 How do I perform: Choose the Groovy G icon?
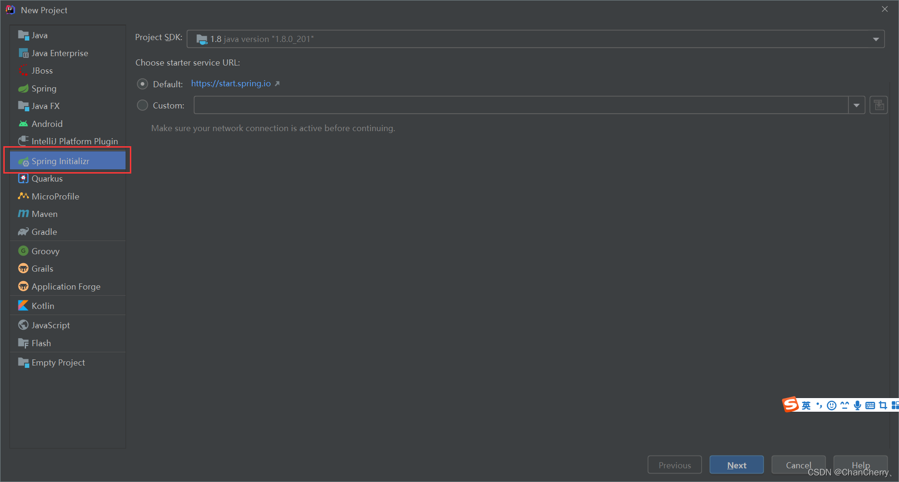click(x=23, y=251)
